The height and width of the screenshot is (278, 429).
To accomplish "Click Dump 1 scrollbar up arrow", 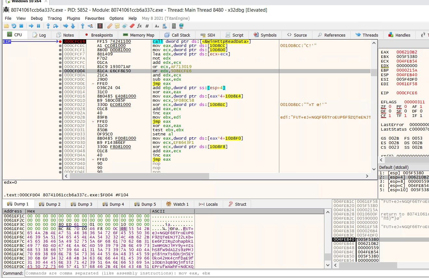I will click(x=327, y=212).
